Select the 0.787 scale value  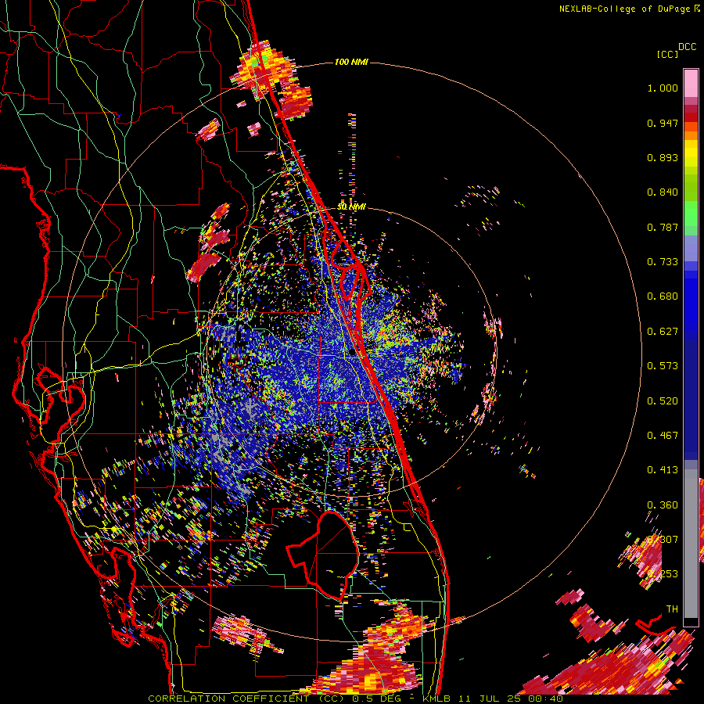(663, 227)
